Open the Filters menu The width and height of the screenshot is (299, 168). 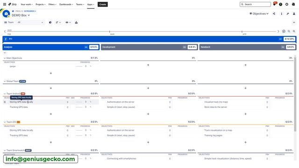(52, 4)
